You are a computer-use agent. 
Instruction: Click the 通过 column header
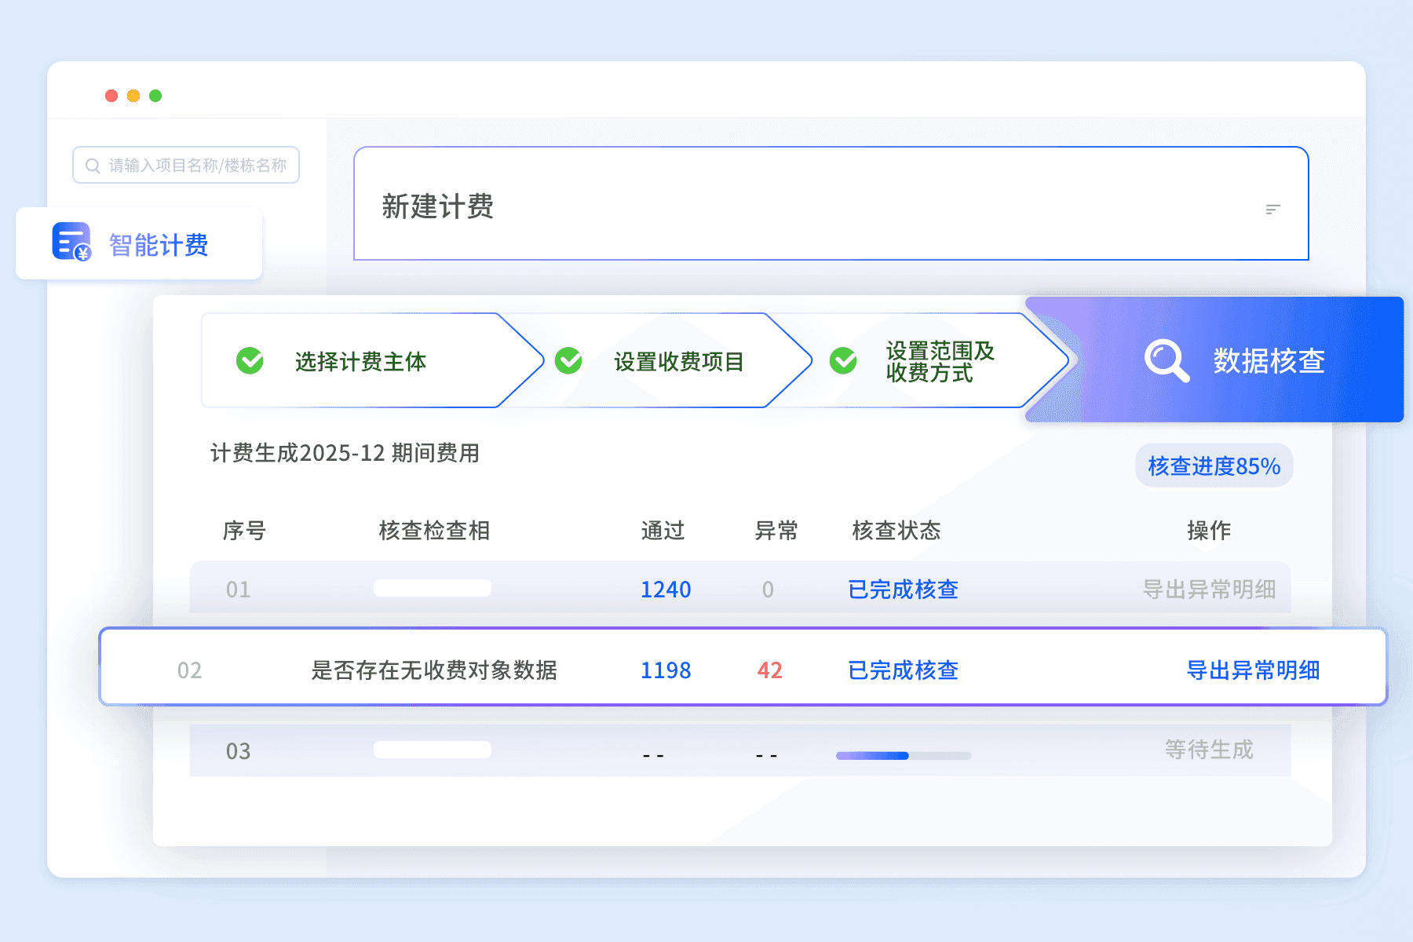pyautogui.click(x=663, y=531)
